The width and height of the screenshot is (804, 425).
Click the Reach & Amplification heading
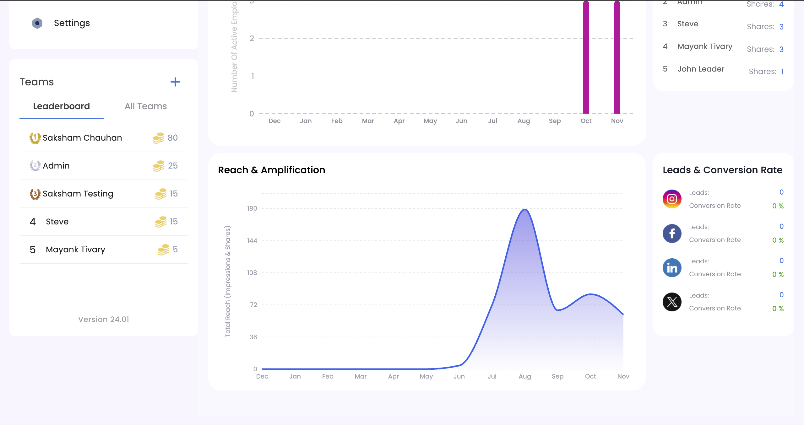271,170
